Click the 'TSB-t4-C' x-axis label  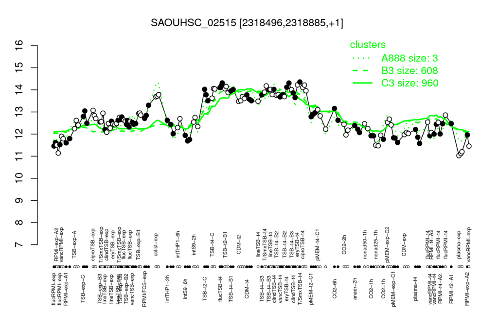(x=213, y=244)
